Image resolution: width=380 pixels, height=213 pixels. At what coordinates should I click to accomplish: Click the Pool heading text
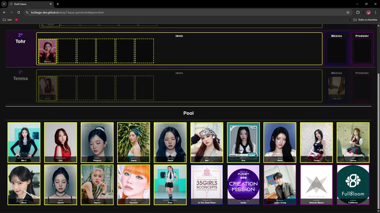coord(189,113)
